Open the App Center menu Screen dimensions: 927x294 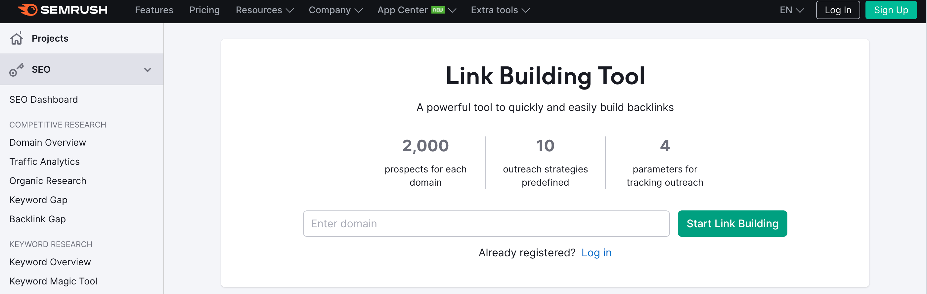(417, 10)
